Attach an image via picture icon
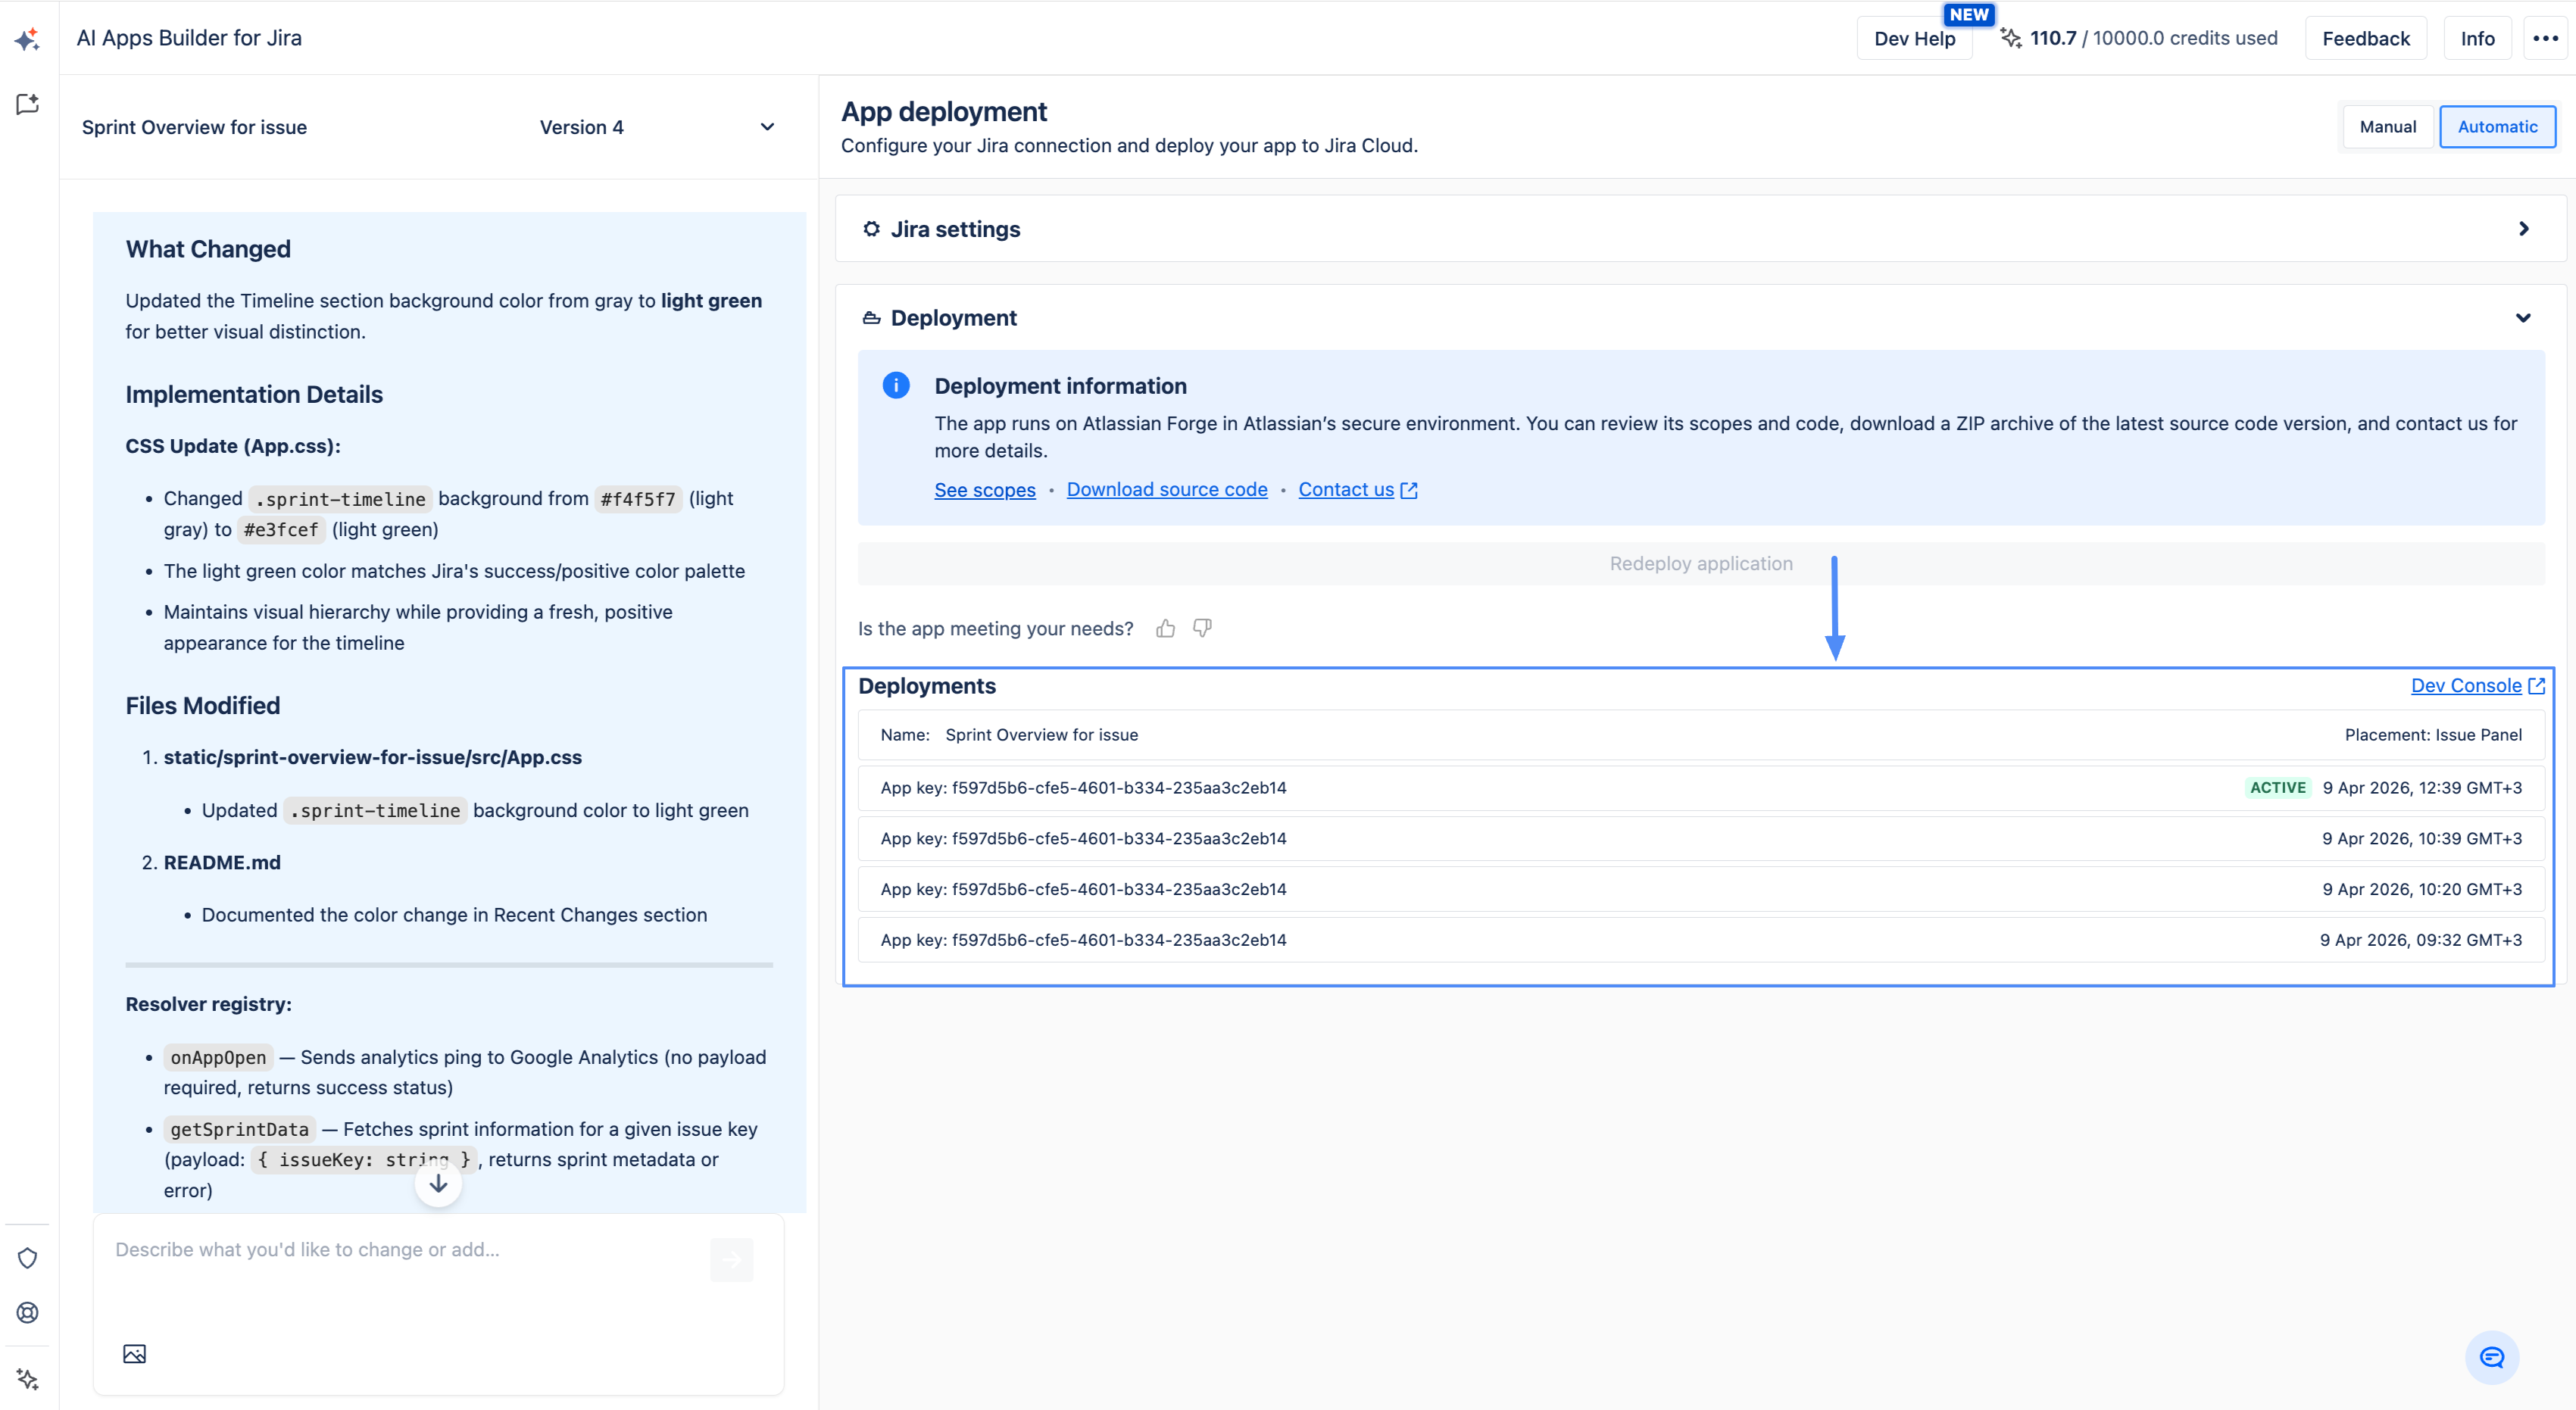The image size is (2576, 1410). pos(134,1354)
